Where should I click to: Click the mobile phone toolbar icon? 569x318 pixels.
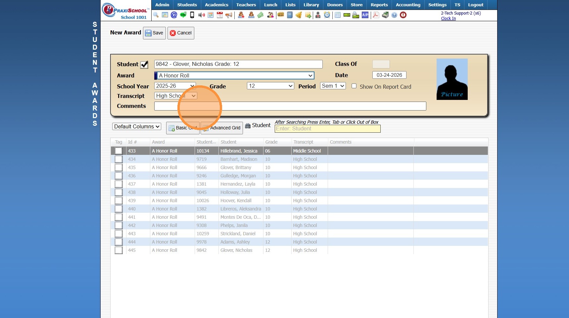point(192,15)
